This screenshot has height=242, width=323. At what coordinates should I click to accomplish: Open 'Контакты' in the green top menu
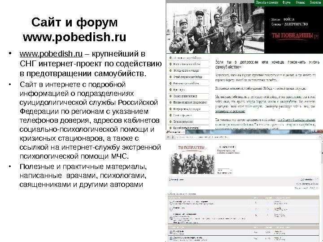315,3
